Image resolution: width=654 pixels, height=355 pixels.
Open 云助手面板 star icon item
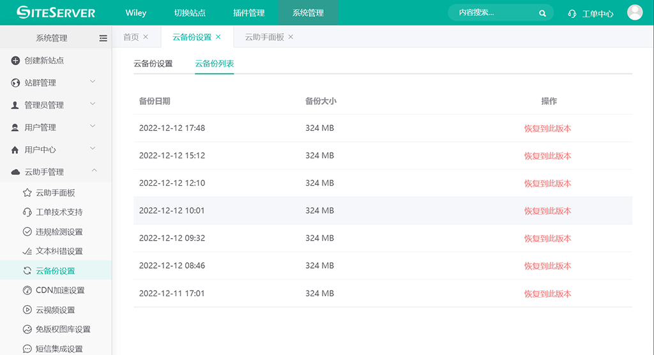[55, 193]
